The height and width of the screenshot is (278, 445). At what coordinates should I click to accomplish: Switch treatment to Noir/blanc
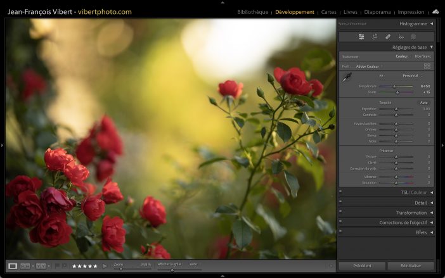(422, 56)
